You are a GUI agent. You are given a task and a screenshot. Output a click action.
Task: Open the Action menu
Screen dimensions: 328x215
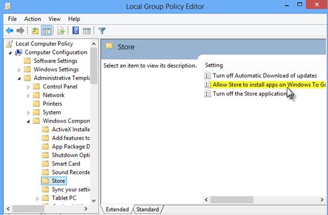coord(32,19)
